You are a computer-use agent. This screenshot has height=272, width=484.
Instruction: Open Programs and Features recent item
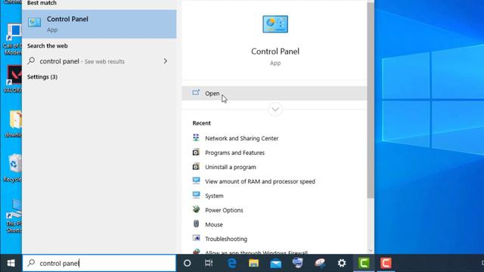234,153
